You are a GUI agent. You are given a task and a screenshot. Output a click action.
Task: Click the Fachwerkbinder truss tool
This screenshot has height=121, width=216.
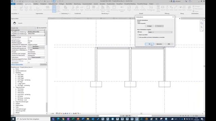point(47,8)
